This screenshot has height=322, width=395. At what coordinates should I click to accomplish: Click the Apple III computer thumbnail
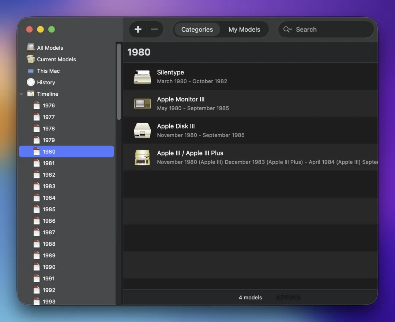click(142, 157)
